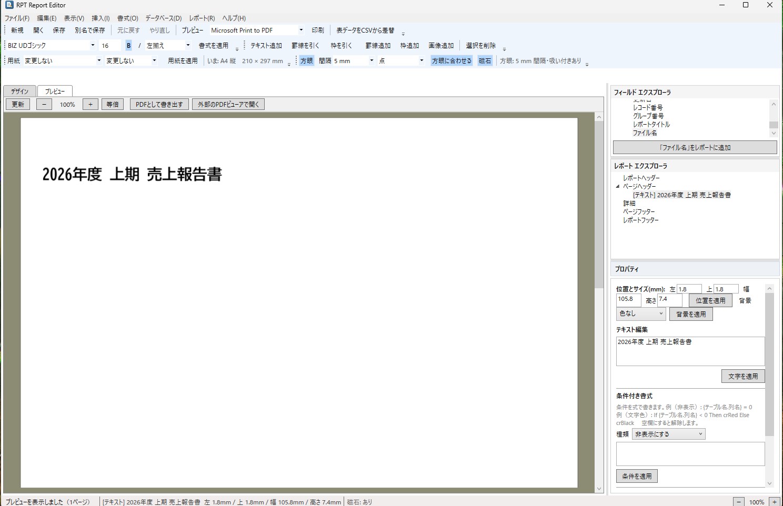Click 書式を適用 in the toolbar

pyautogui.click(x=213, y=46)
